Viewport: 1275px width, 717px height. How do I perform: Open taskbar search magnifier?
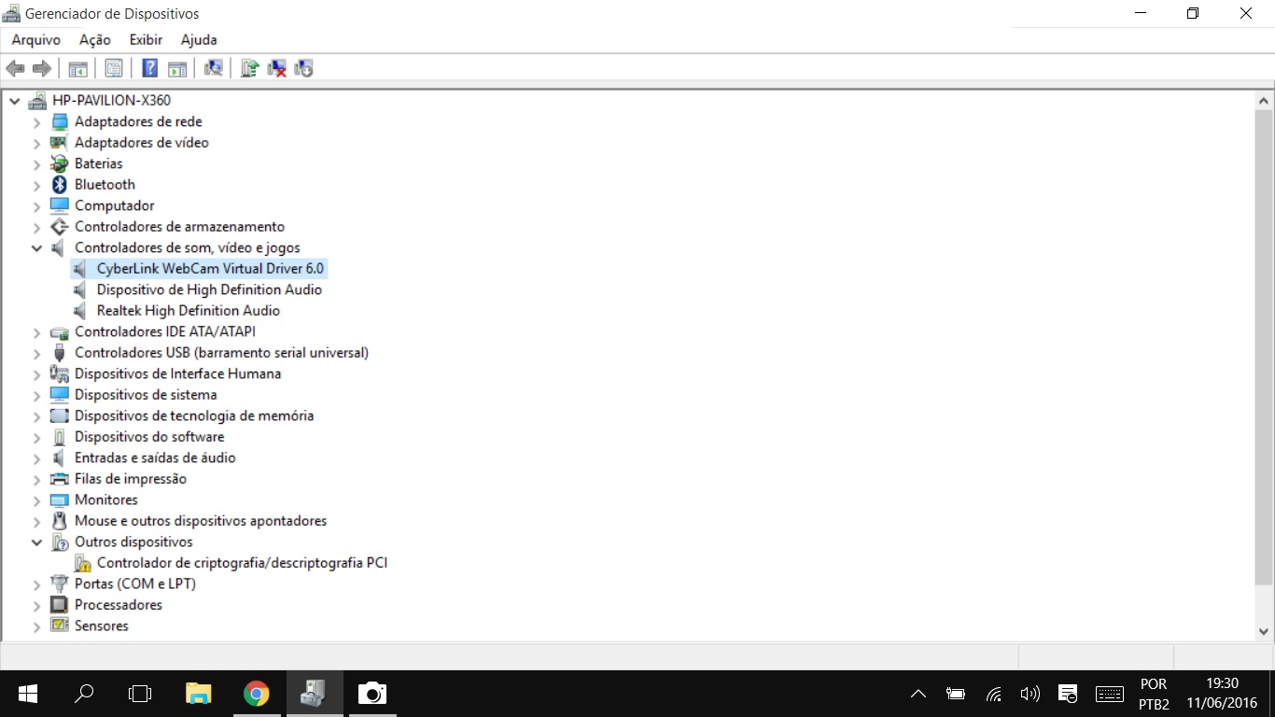click(84, 694)
